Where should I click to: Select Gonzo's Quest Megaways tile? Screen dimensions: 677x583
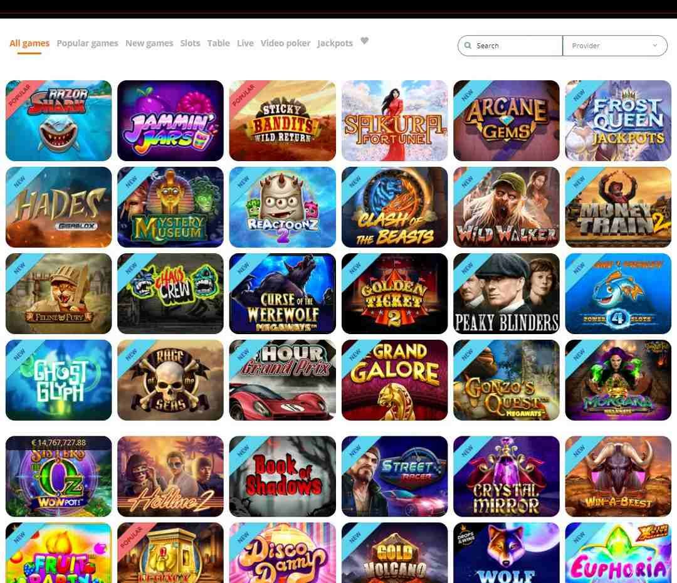point(506,380)
